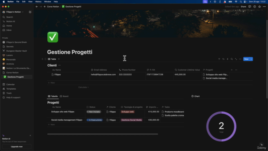Search within the Clienti database
The width and height of the screenshot is (268, 151).
[x=232, y=59]
